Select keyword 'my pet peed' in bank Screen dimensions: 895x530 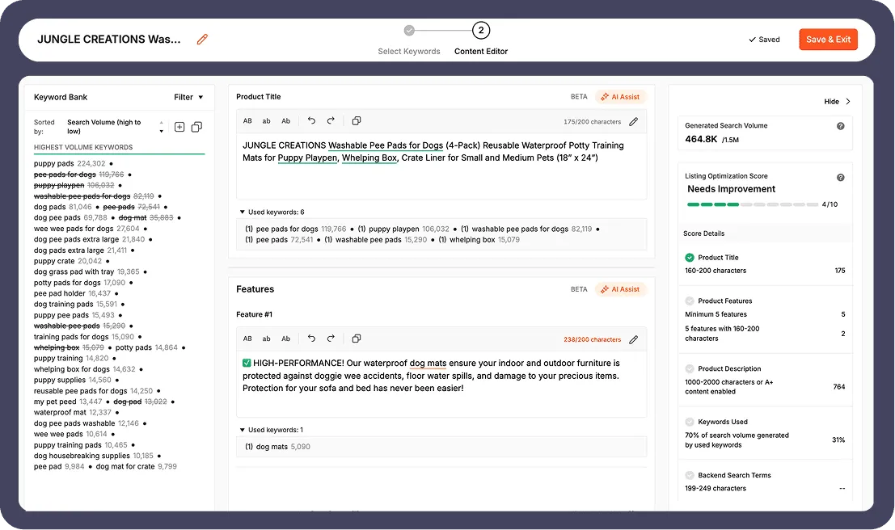[55, 402]
